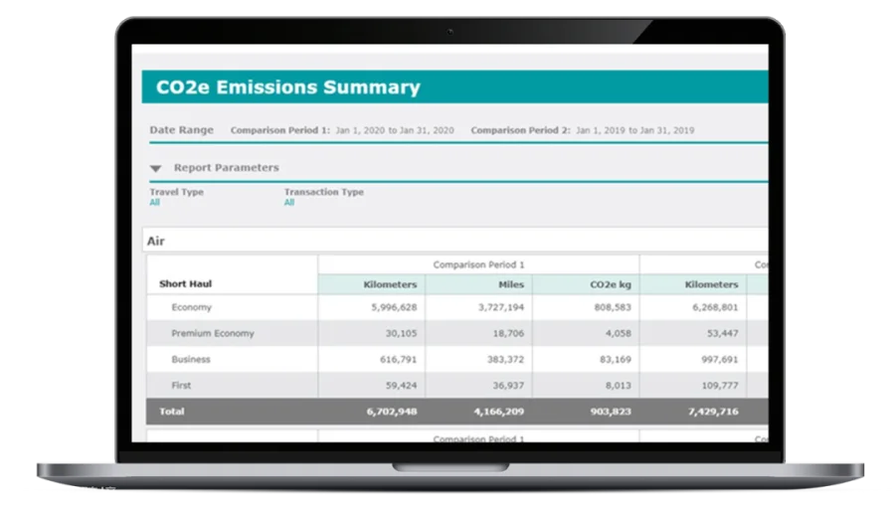Select Comparison Period 2 date range text

coord(634,130)
